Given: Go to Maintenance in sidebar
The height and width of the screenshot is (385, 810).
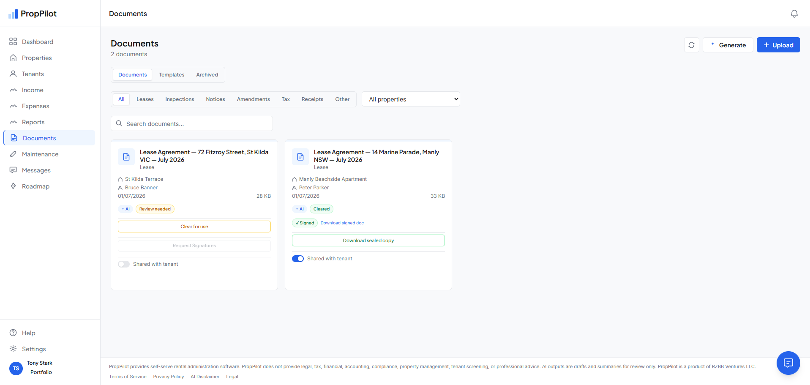Looking at the screenshot, I should 40,154.
